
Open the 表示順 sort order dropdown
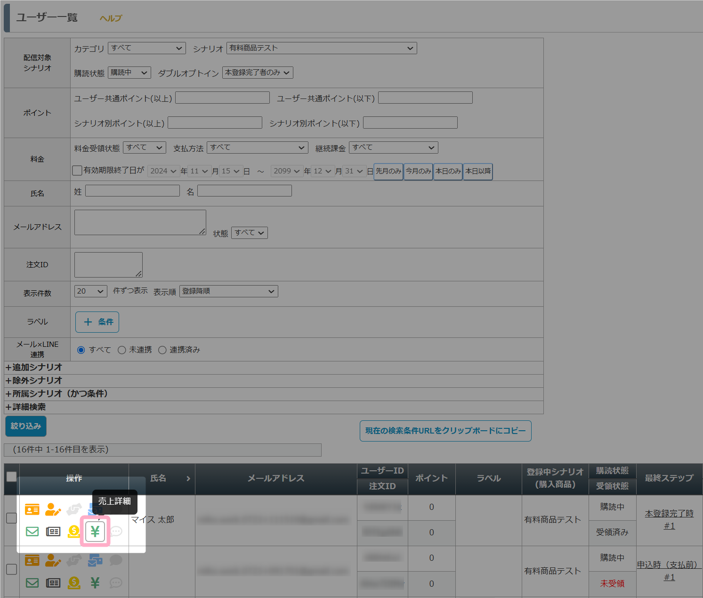coord(228,291)
